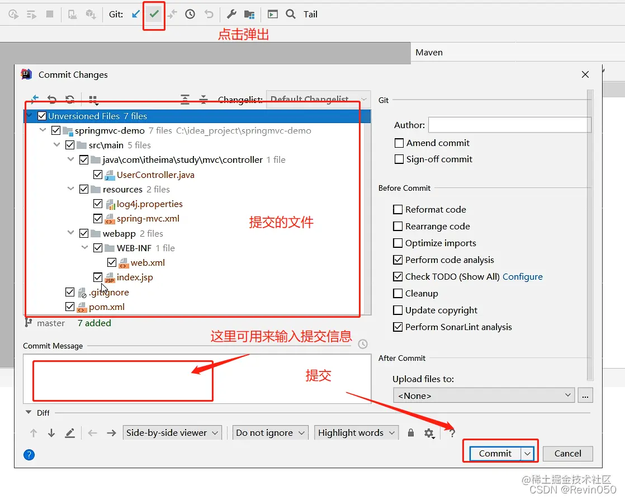
Task: Click the browse ... button beside Upload files
Action: click(x=585, y=396)
